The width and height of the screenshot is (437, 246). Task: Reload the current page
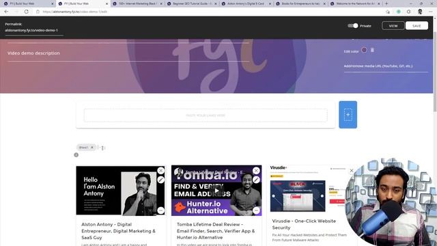[26, 12]
